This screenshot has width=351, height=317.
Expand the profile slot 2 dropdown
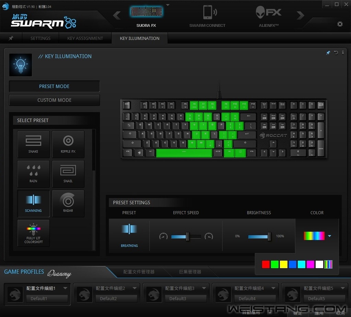[x=135, y=288]
